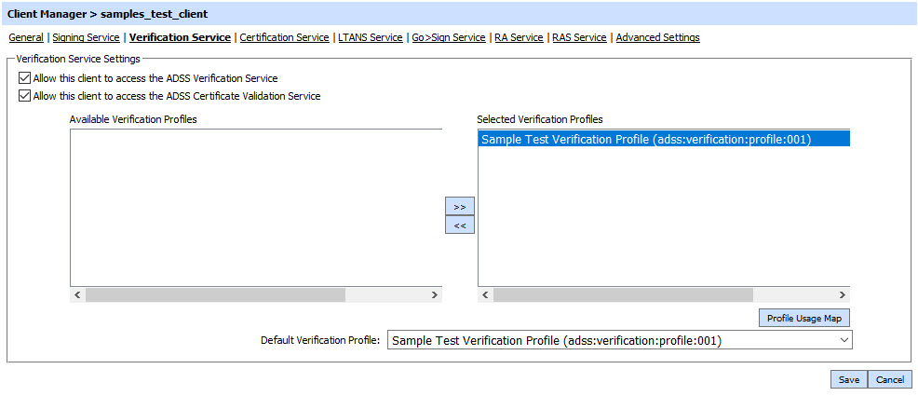
Task: Click left scroll arrow of Available Profiles list
Action: pos(77,294)
